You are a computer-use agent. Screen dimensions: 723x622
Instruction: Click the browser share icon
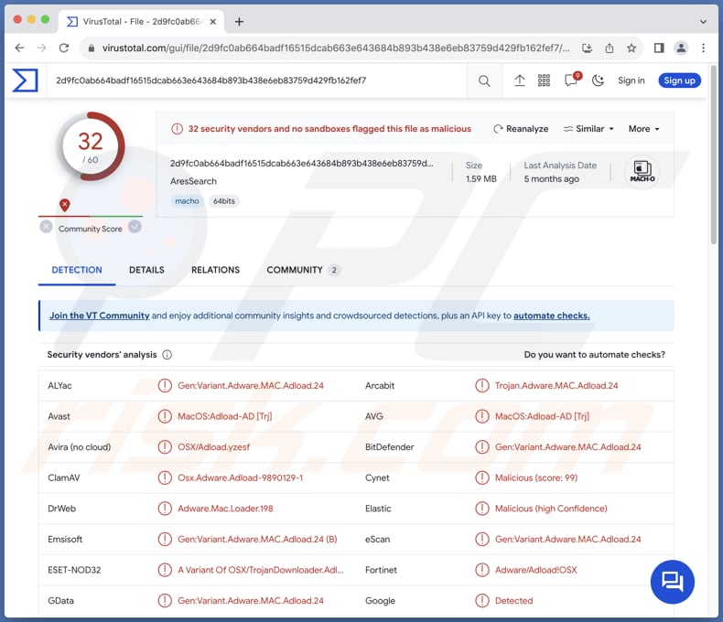pyautogui.click(x=610, y=48)
